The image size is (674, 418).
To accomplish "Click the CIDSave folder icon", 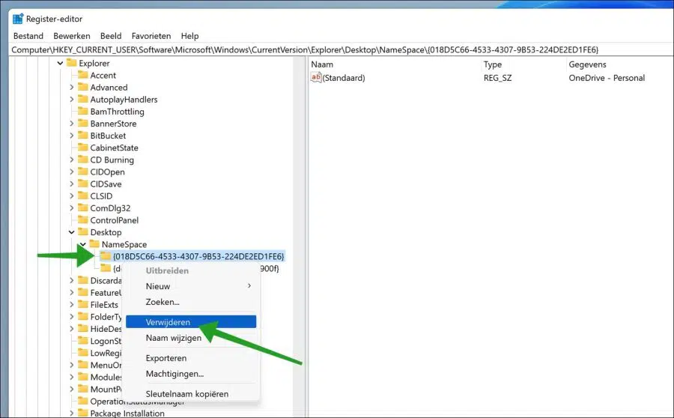I will 83,184.
